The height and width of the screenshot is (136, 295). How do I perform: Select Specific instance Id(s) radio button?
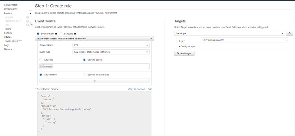coord(84,75)
